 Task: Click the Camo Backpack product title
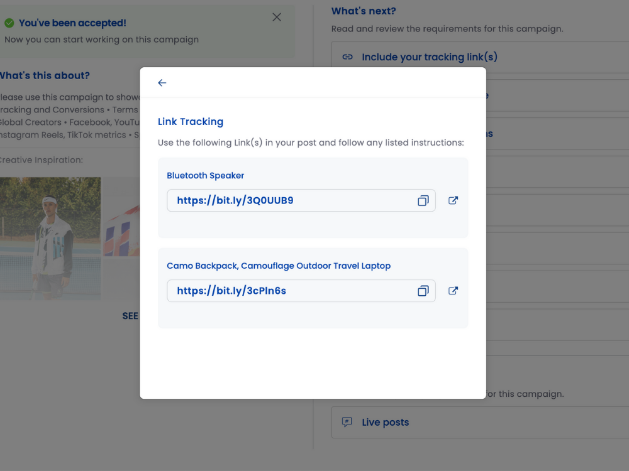(x=279, y=266)
